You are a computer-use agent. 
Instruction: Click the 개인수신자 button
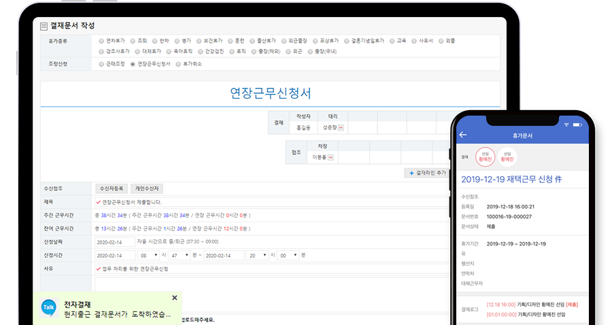pos(146,188)
